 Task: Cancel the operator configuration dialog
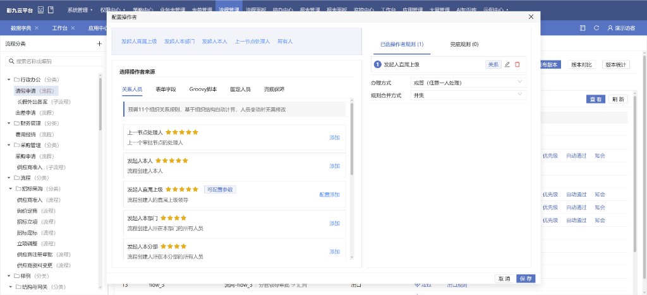(x=504, y=279)
